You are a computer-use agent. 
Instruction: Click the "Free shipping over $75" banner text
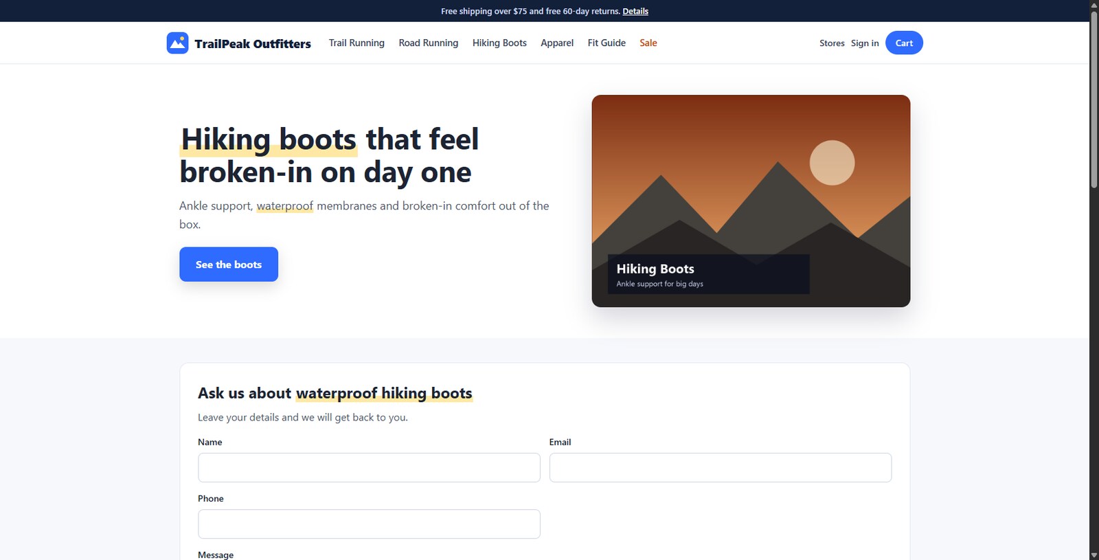click(x=530, y=11)
